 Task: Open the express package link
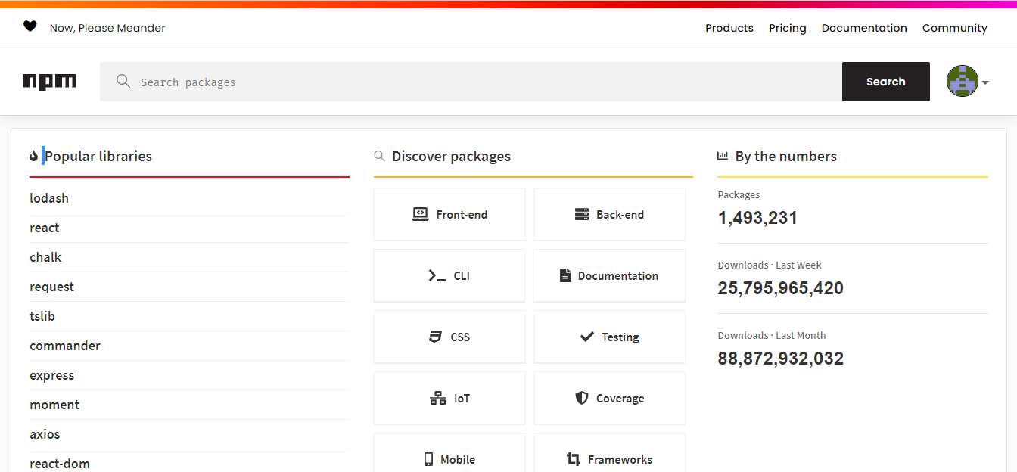(52, 375)
